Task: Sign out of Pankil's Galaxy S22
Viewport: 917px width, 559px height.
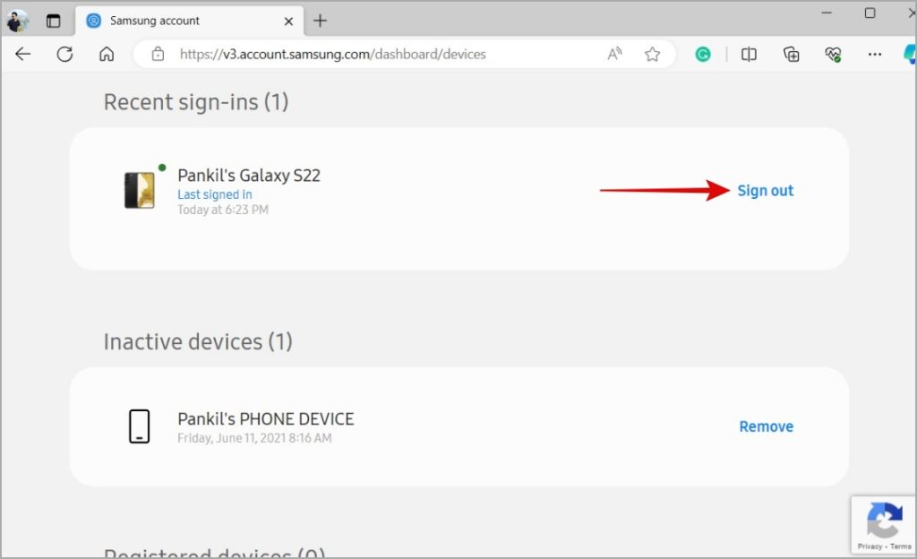Action: [765, 191]
